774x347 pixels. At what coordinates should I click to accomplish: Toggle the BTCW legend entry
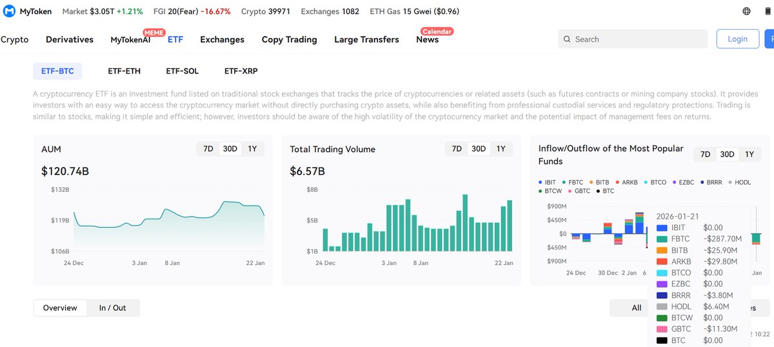(550, 191)
